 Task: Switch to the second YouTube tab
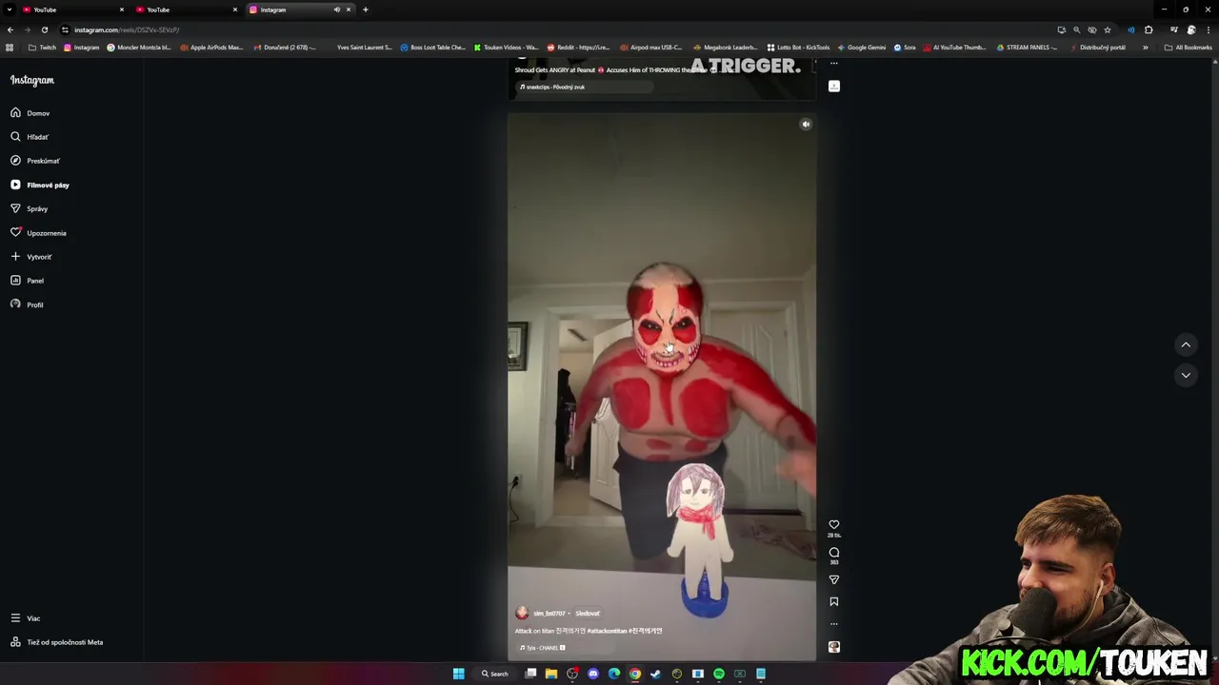coord(186,10)
